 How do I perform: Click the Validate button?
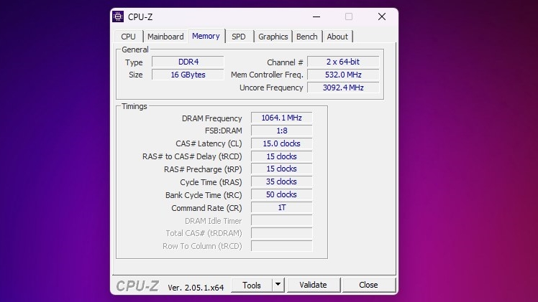tap(313, 285)
